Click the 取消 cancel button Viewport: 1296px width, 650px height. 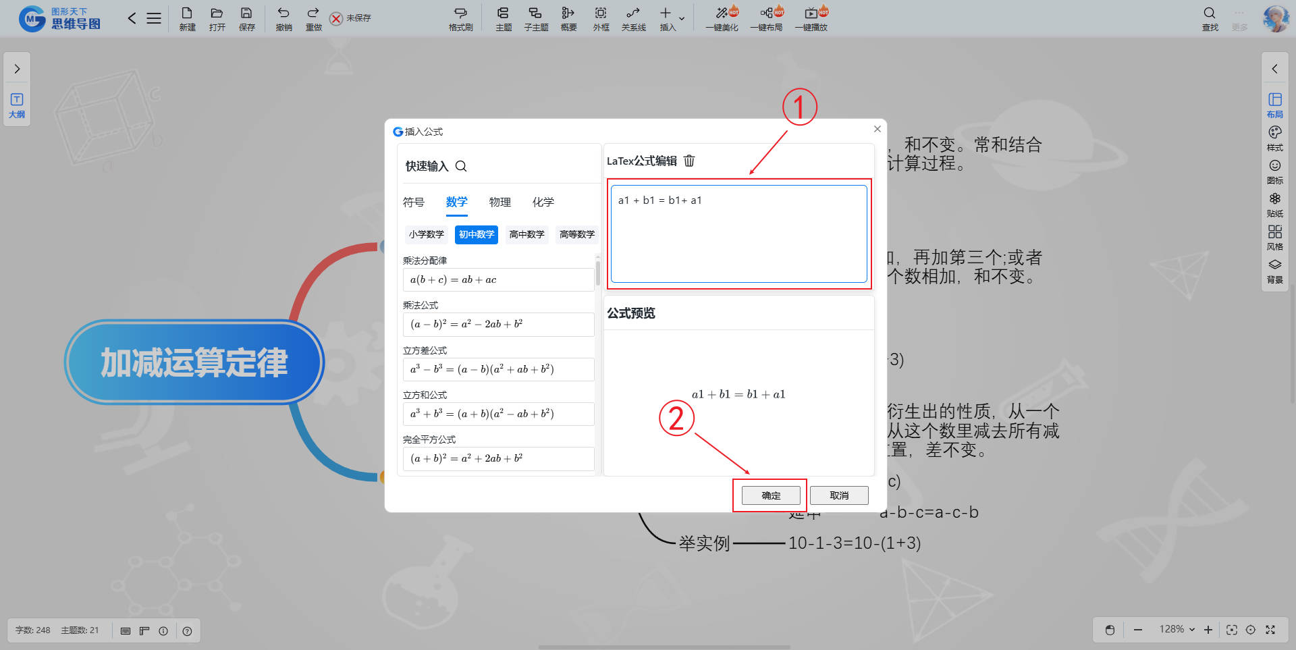point(839,495)
